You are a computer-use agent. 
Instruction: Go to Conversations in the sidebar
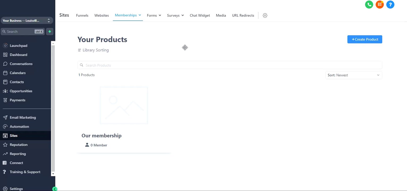[21, 64]
